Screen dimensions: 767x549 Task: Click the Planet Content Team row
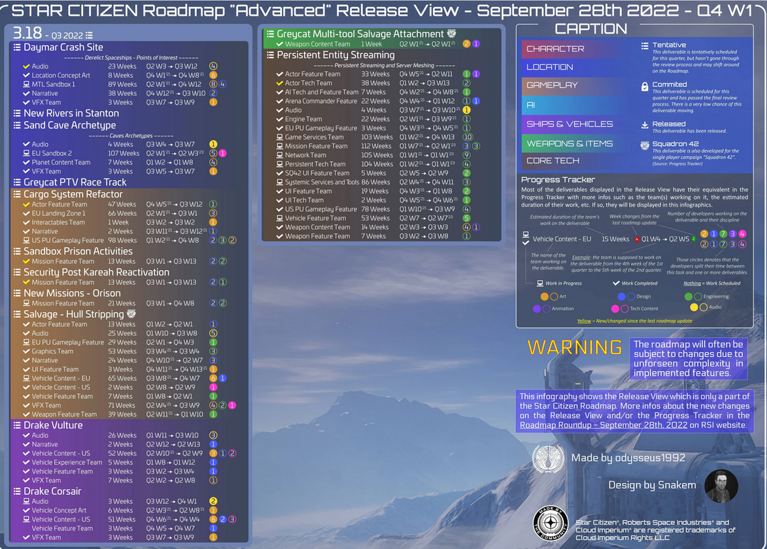[x=120, y=163]
